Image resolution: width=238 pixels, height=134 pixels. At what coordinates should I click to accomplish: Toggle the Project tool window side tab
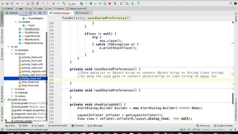point(2,19)
